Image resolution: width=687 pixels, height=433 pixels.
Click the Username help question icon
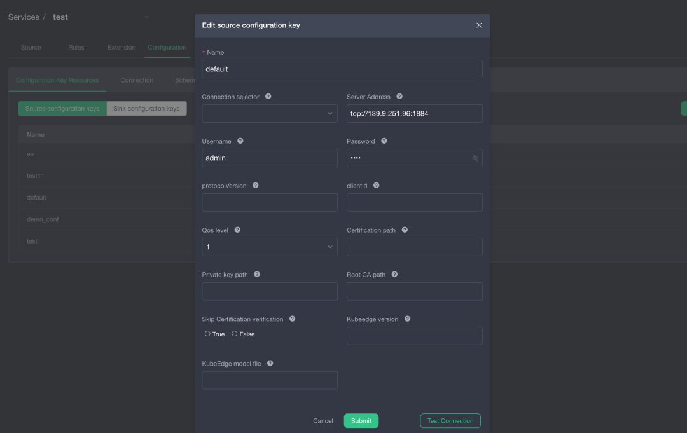(x=240, y=141)
